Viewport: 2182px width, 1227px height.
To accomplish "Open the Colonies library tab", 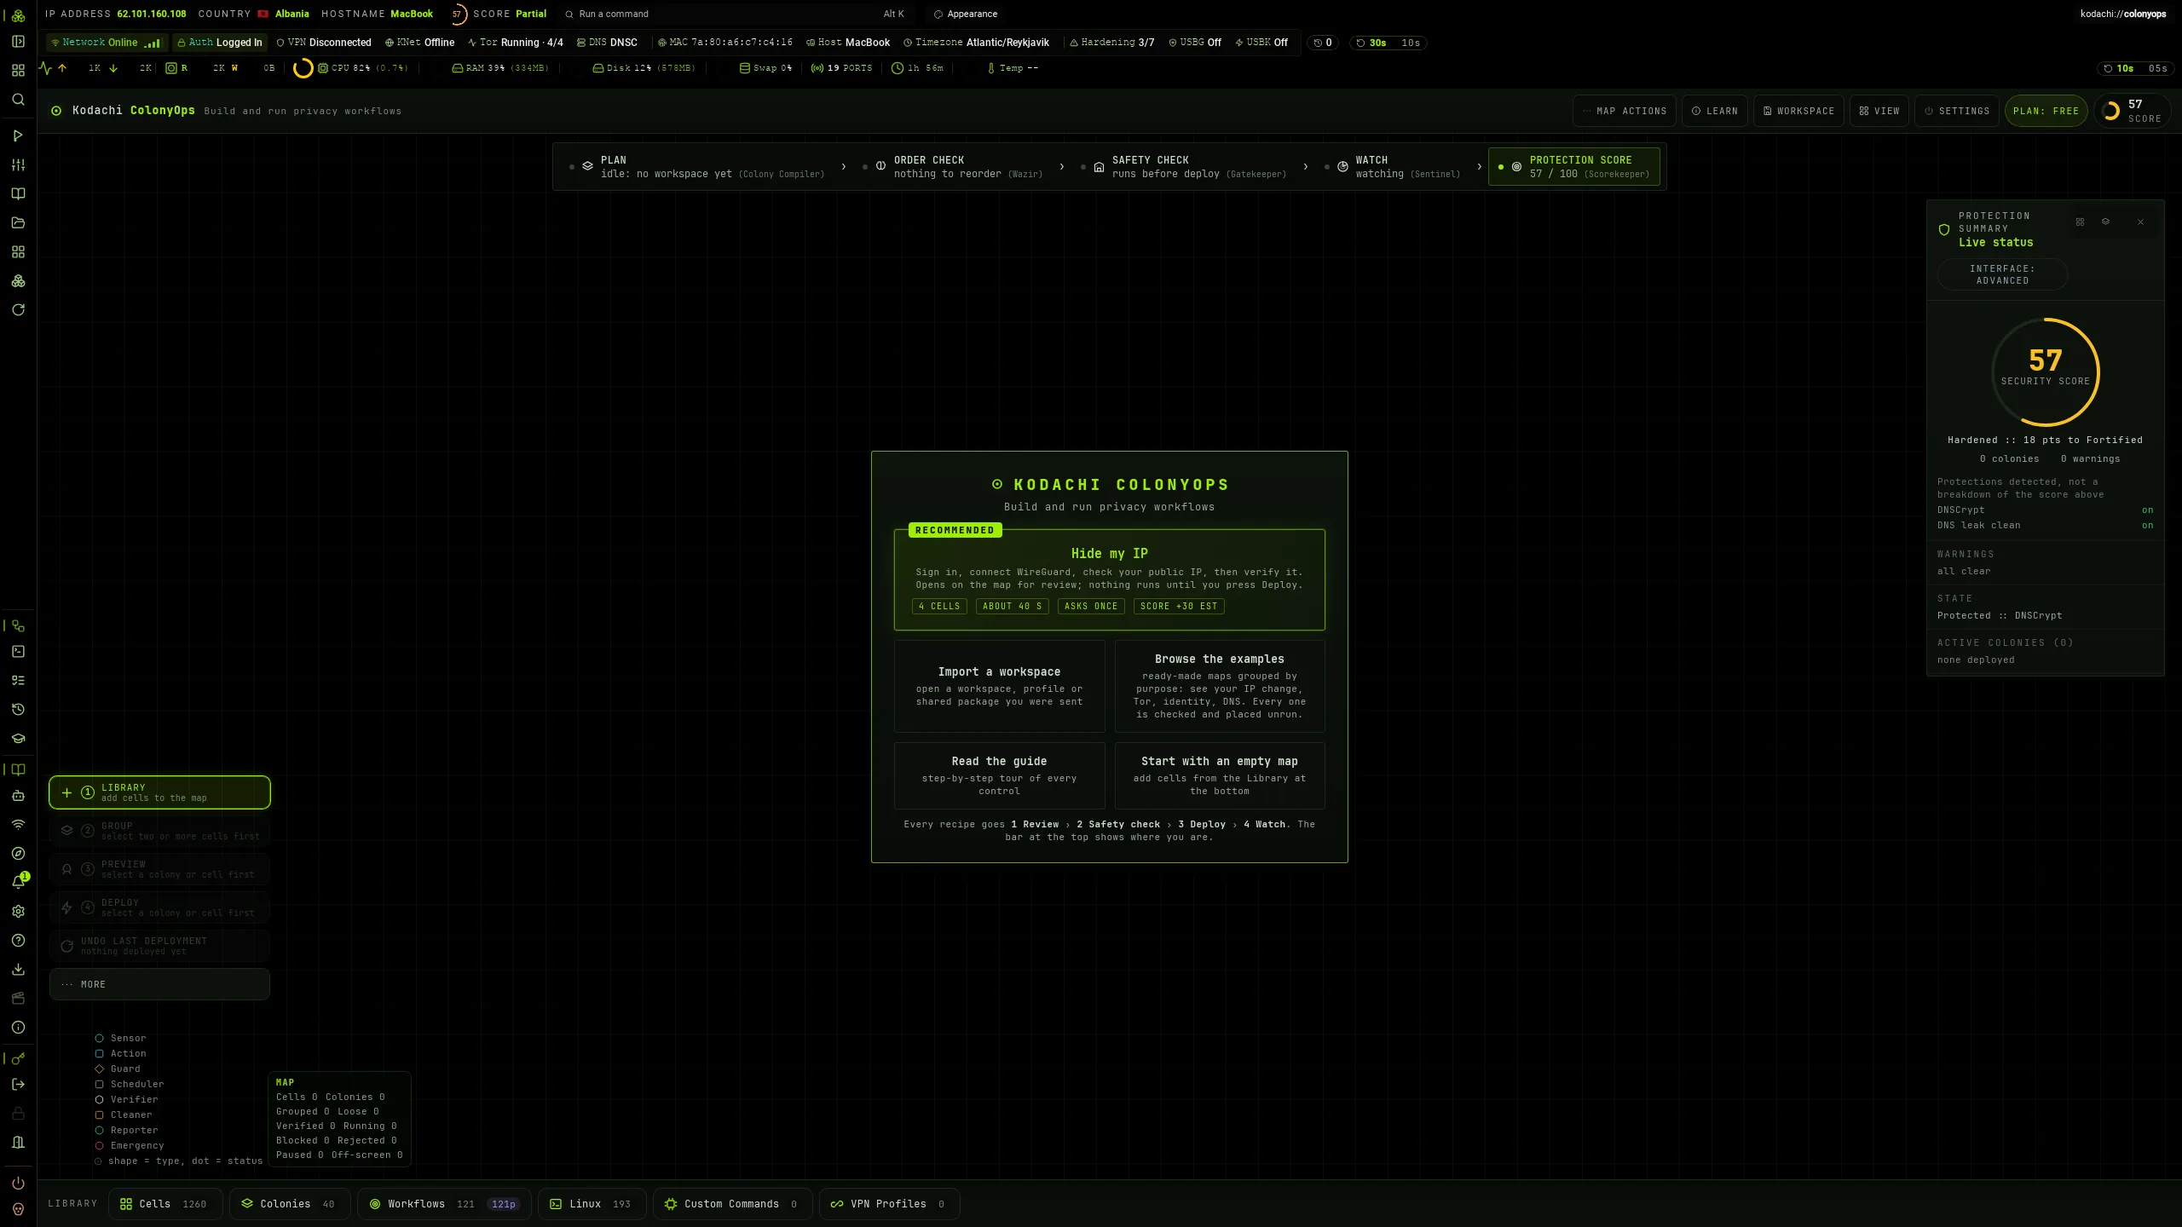I will coord(290,1204).
